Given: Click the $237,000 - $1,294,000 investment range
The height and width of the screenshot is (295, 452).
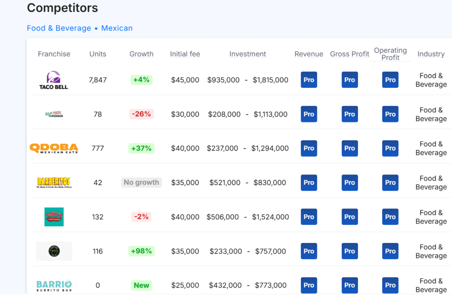Looking at the screenshot, I should click(x=248, y=148).
